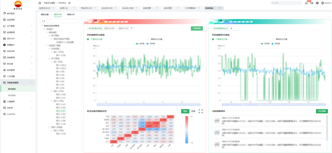Click the 首页概览 sidebar icon
Image resolution: width=332 pixels, height=153 pixels.
point(4,13)
